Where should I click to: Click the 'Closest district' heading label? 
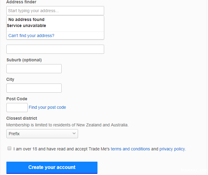pyautogui.click(x=22, y=118)
